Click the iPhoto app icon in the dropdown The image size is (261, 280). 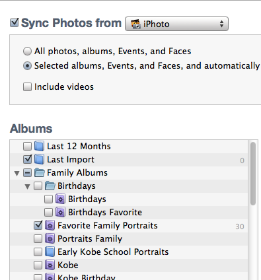(x=135, y=24)
